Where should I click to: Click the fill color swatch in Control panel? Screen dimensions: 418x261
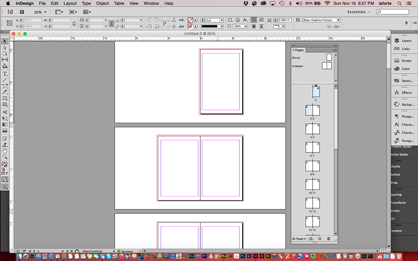[190, 20]
